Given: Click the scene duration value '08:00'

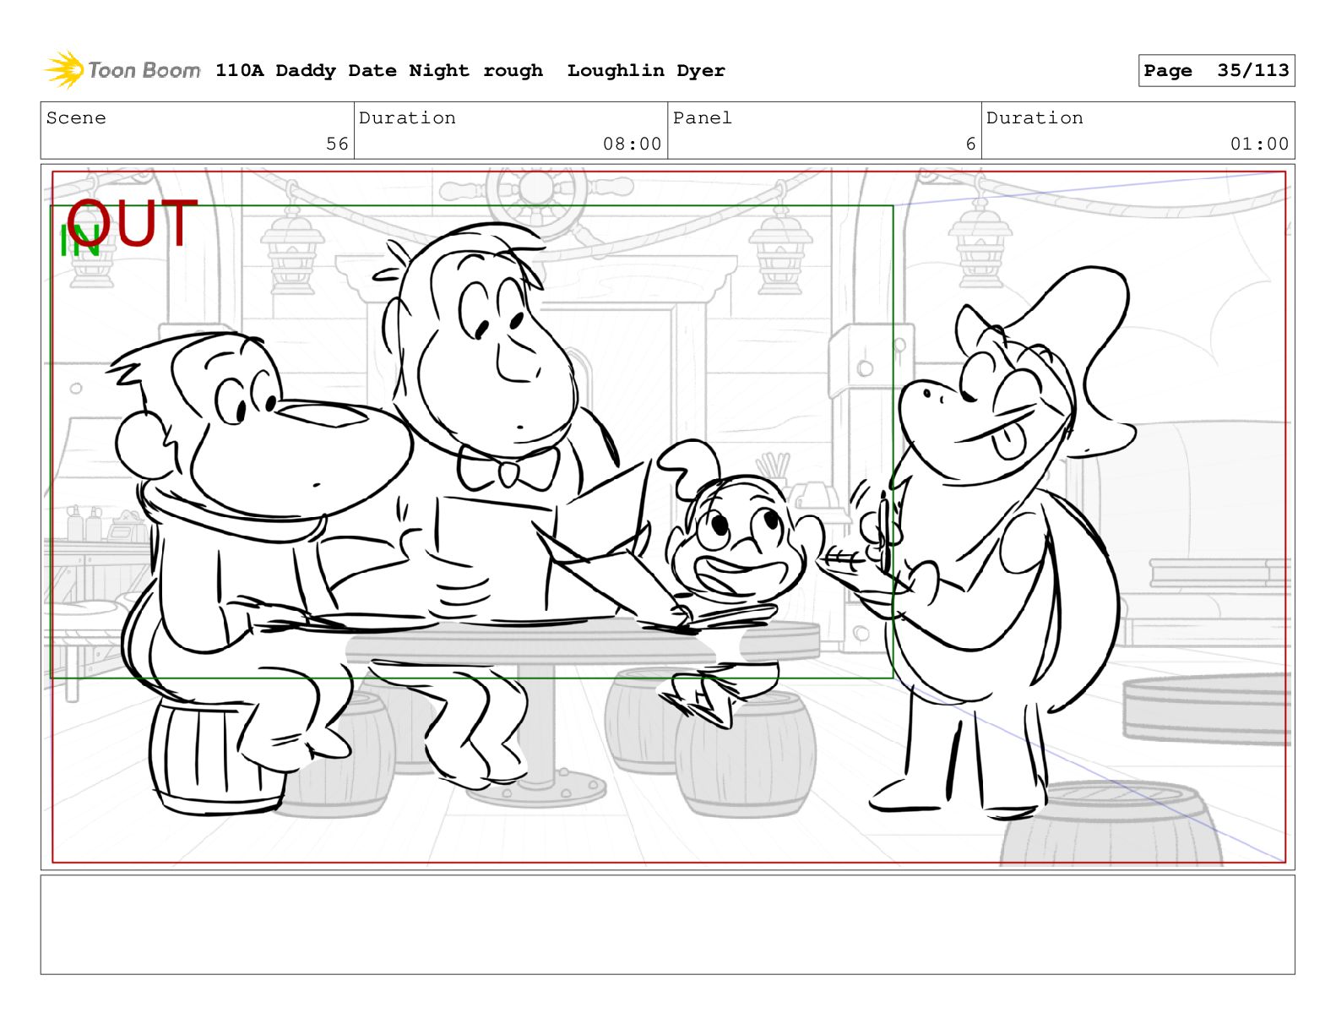Looking at the screenshot, I should point(632,144).
